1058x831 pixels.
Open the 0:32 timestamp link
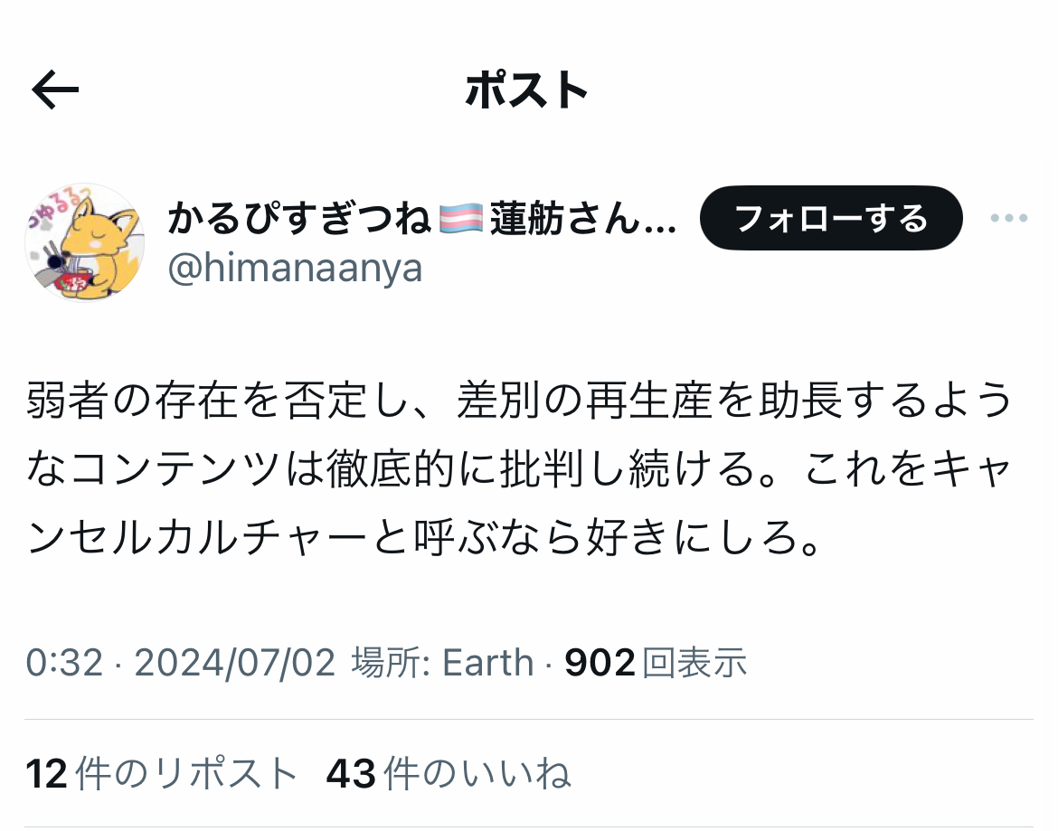point(64,663)
